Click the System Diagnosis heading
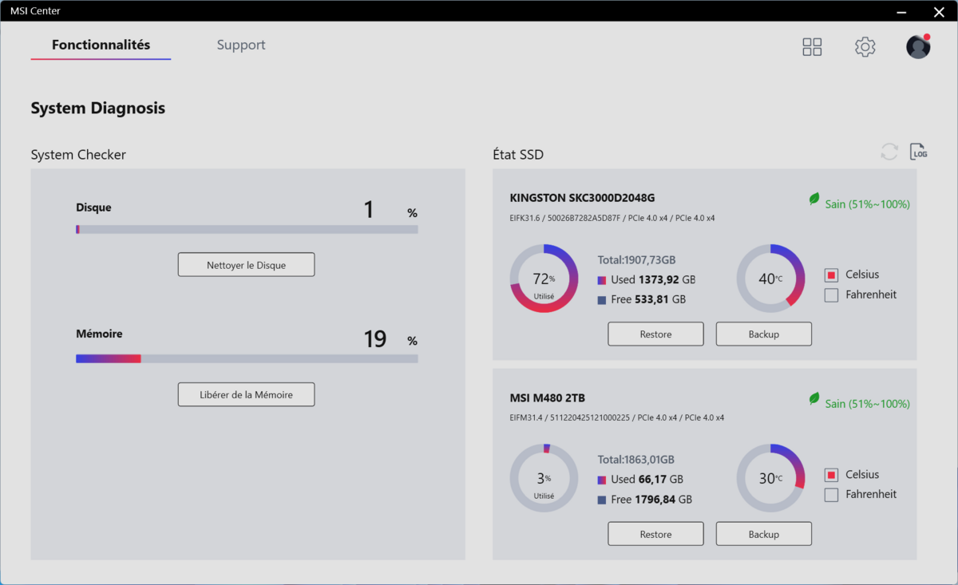 (x=98, y=109)
